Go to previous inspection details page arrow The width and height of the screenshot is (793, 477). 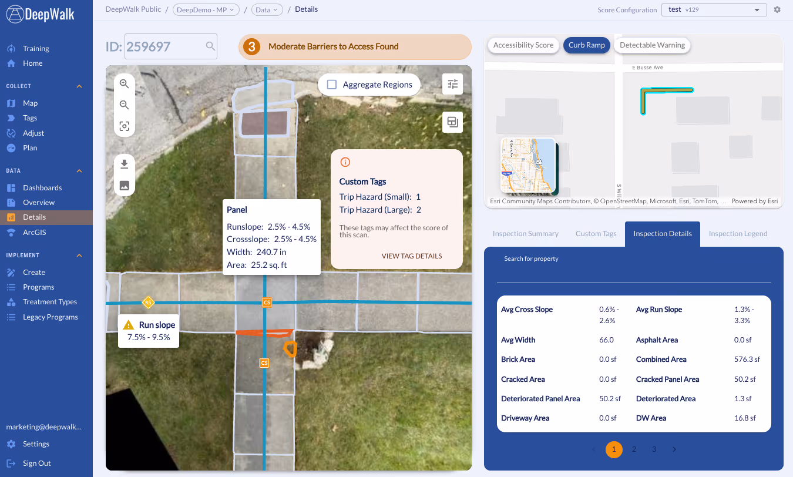[593, 449]
